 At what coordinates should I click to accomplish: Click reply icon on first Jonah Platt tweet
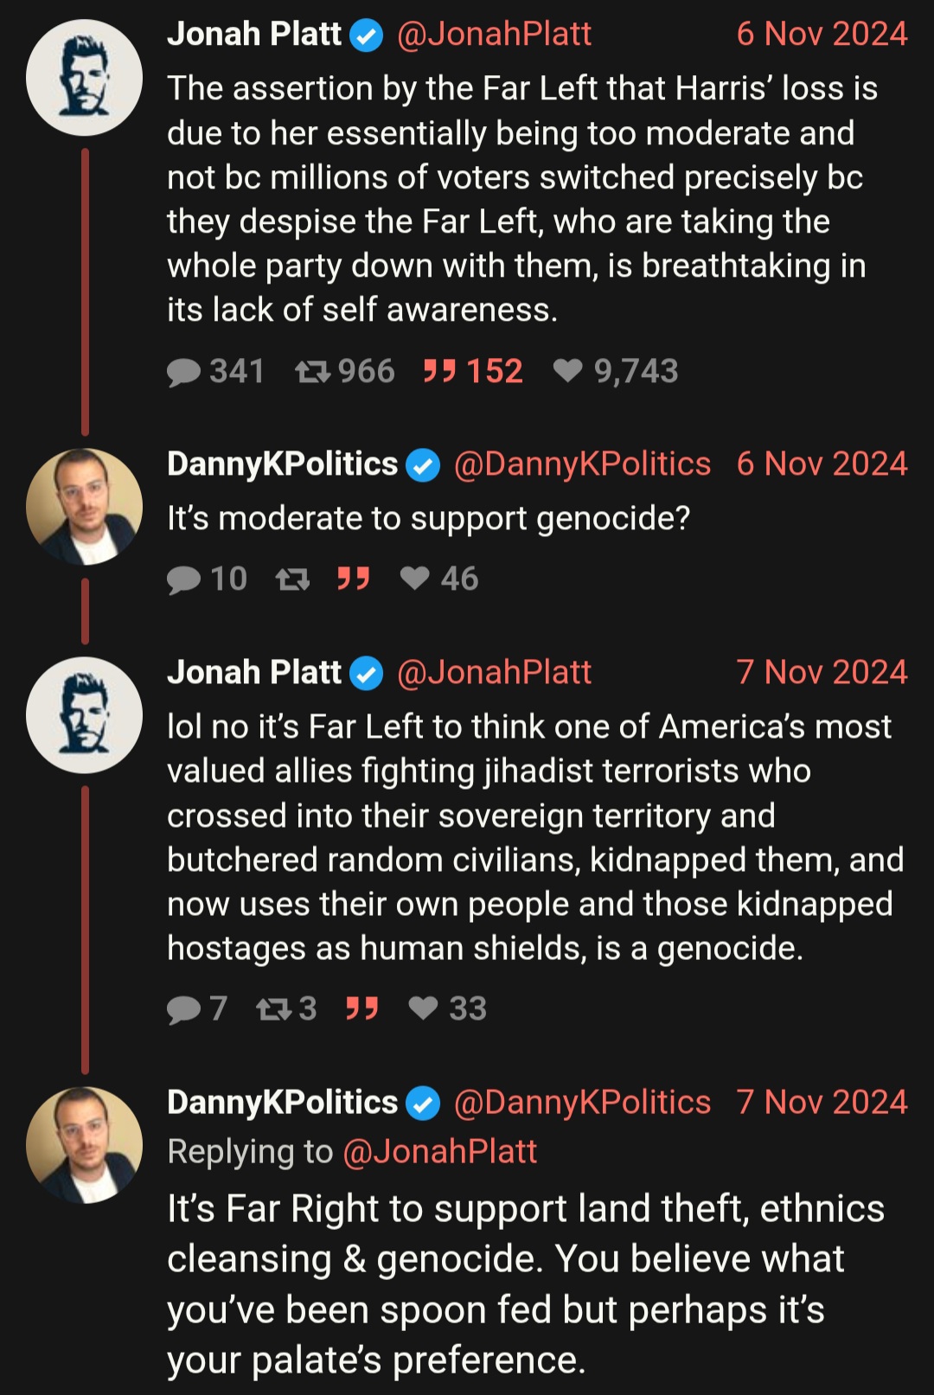[x=183, y=372]
